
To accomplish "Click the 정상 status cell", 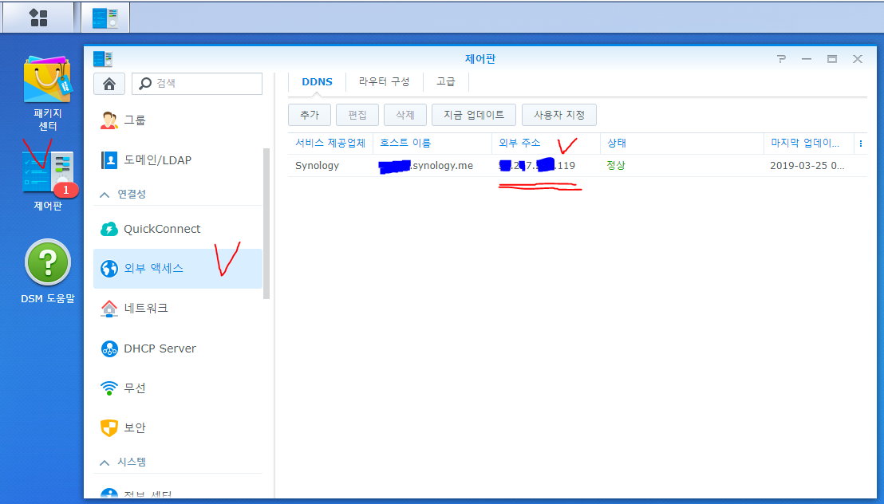I will tap(681, 166).
